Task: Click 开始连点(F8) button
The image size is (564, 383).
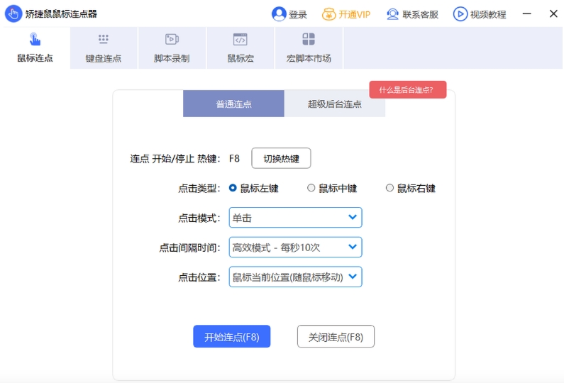Action: [x=232, y=337]
